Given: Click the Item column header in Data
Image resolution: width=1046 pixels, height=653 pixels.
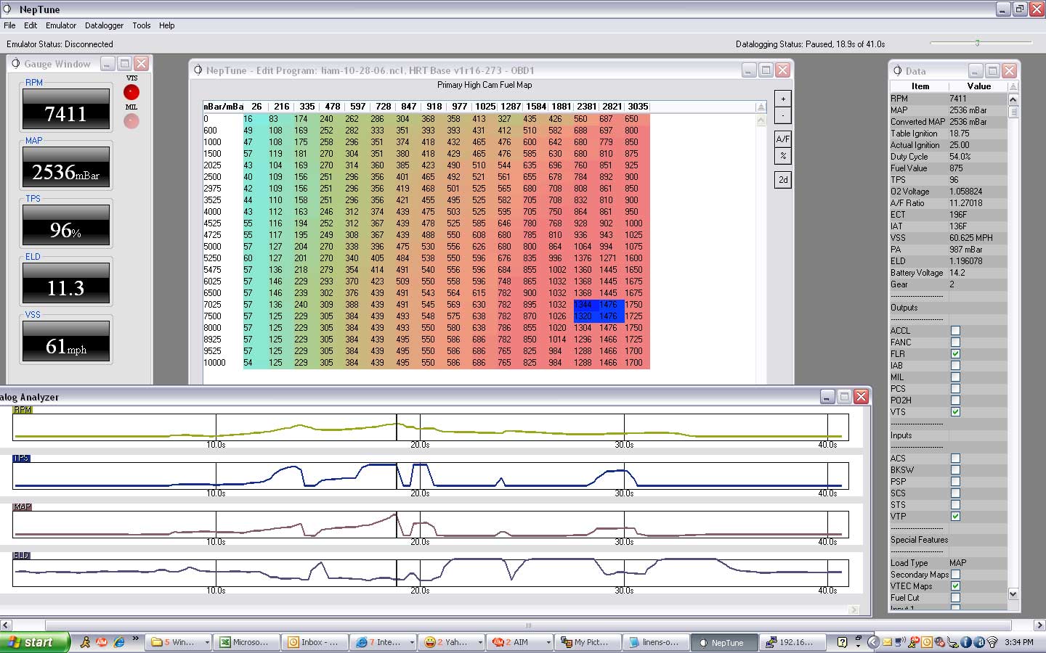Looking at the screenshot, I should coord(920,86).
